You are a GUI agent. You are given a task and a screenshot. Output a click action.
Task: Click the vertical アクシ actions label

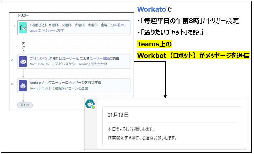click(23, 47)
